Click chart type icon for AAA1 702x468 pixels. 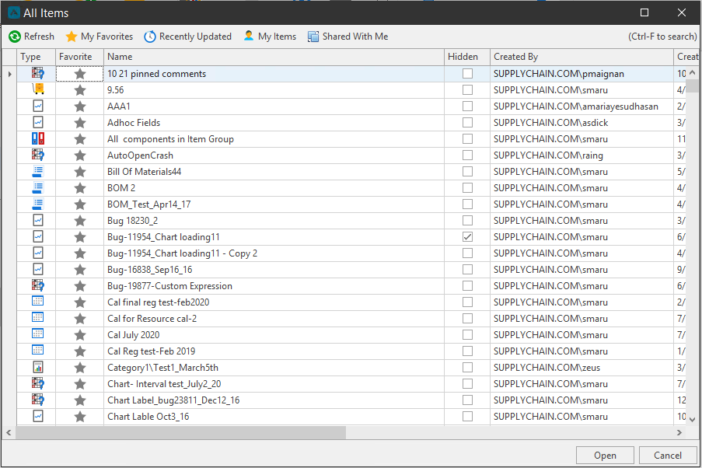pos(38,107)
